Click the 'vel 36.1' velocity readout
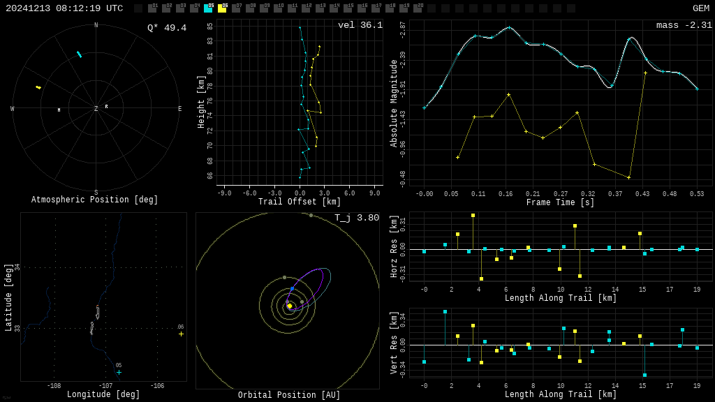 360,25
